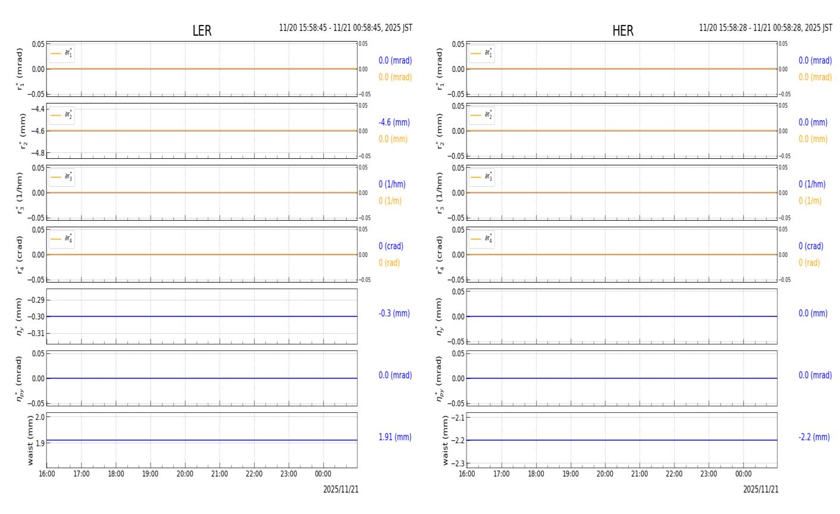Image resolution: width=840 pixels, height=514 pixels.
Task: Click the LER blue 0.0 (mrad) r1 value
Action: [x=395, y=61]
